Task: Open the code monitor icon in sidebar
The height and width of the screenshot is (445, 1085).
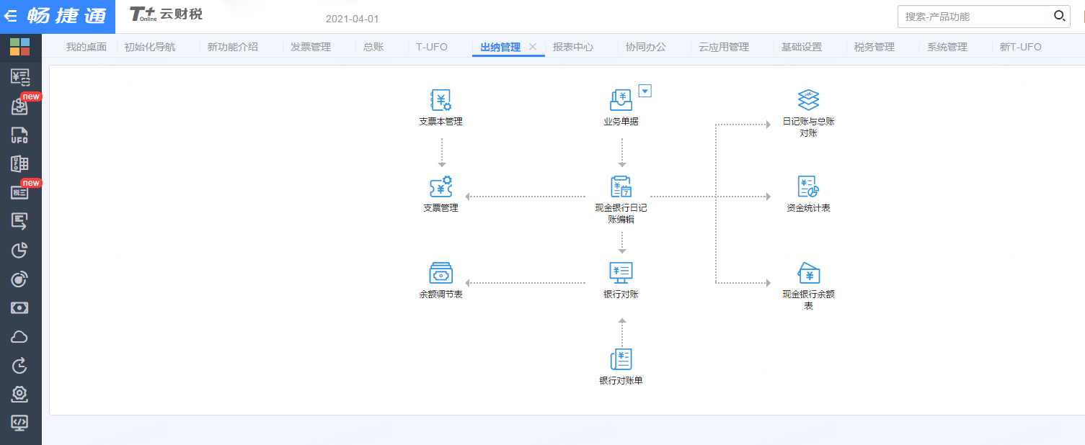Action: coord(19,423)
